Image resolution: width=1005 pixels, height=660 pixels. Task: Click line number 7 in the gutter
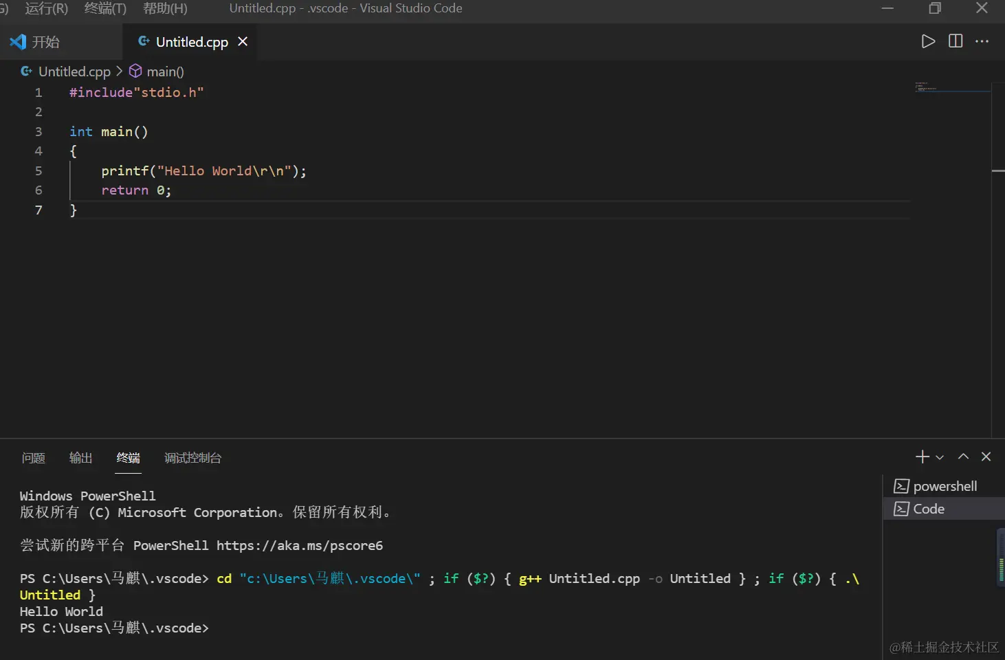pos(38,210)
